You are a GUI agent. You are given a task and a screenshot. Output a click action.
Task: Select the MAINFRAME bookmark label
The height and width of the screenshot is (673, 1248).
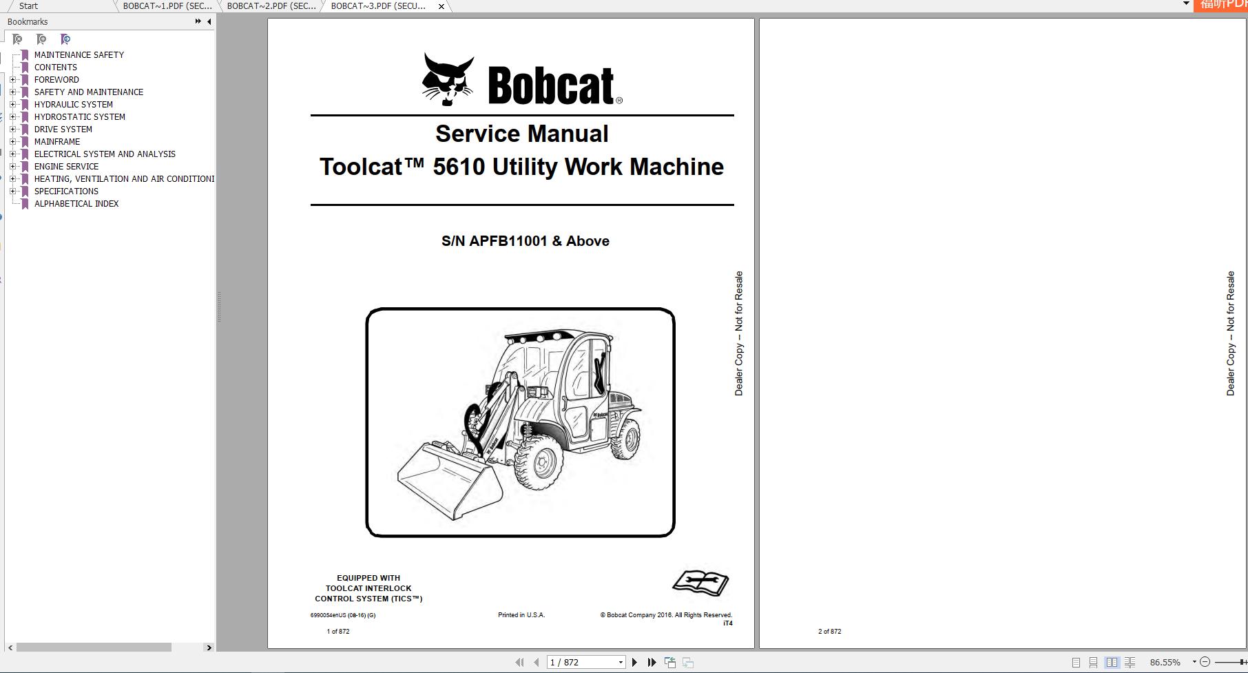(57, 141)
